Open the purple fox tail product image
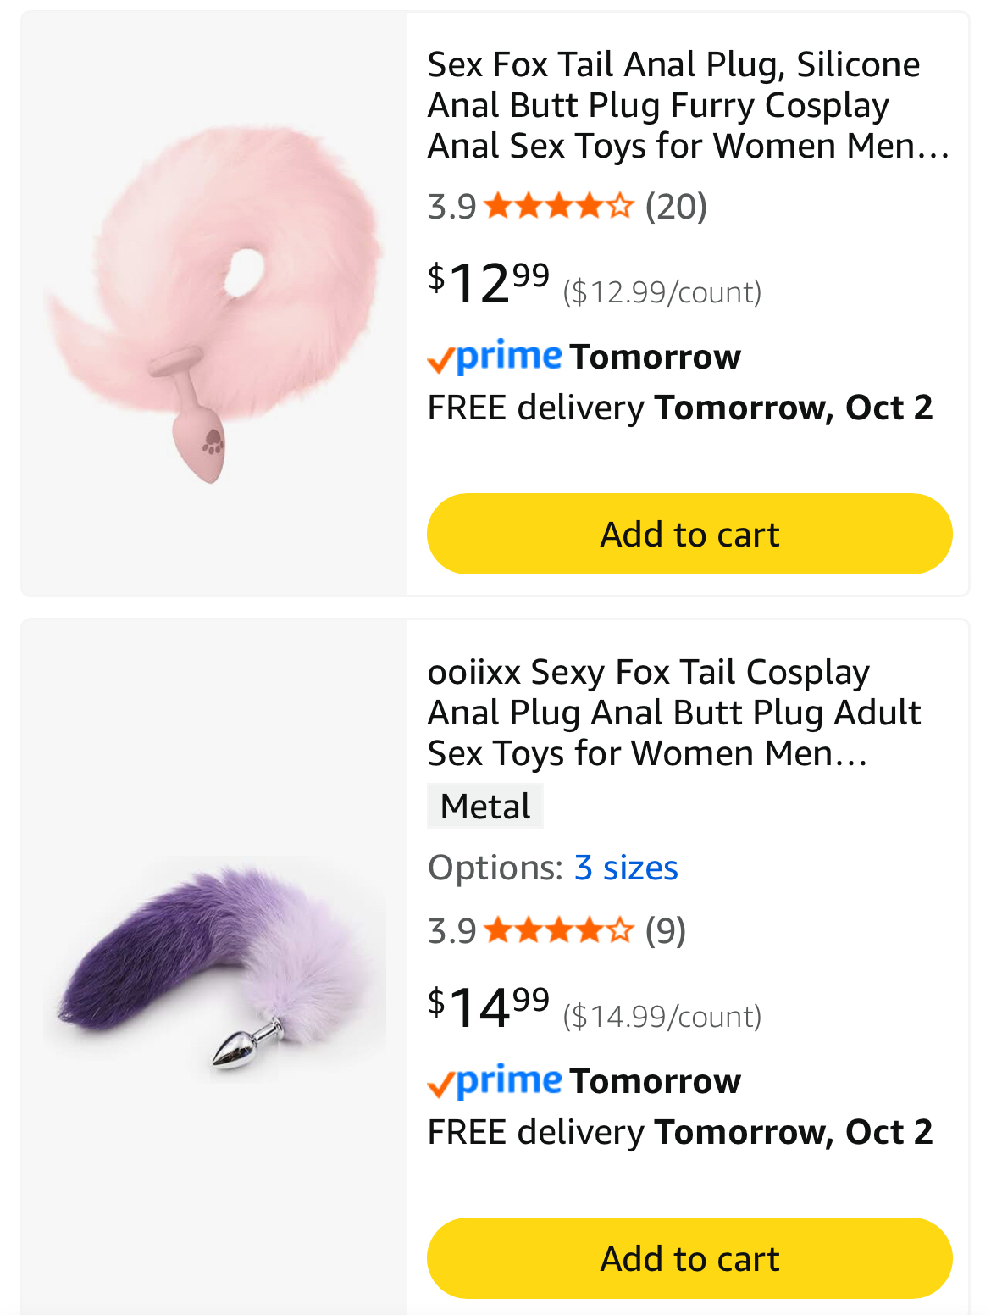991x1315 pixels. point(213,966)
